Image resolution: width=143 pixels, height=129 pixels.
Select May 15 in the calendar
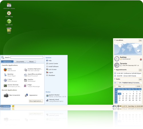pyautogui.click(x=133, y=96)
